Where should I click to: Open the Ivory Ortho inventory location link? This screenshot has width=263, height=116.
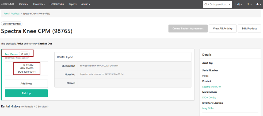pyautogui.click(x=208, y=108)
